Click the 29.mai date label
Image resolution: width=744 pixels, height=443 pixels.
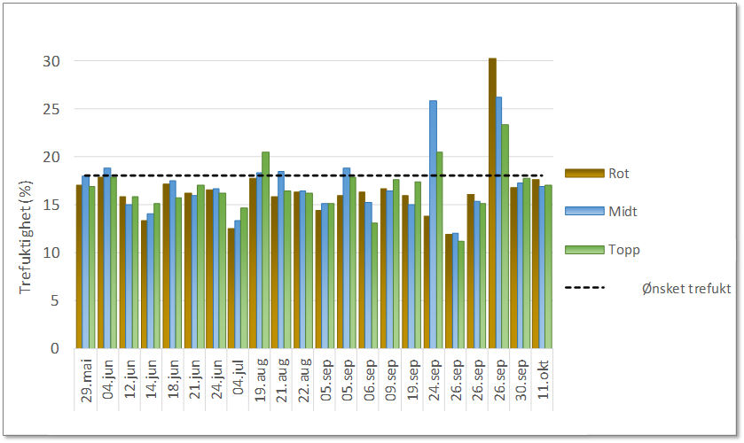86,380
